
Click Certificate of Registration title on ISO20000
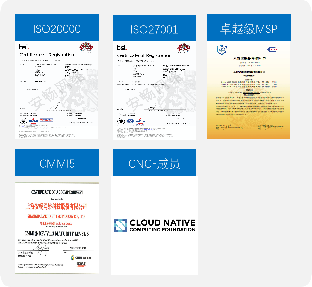(x=47, y=55)
